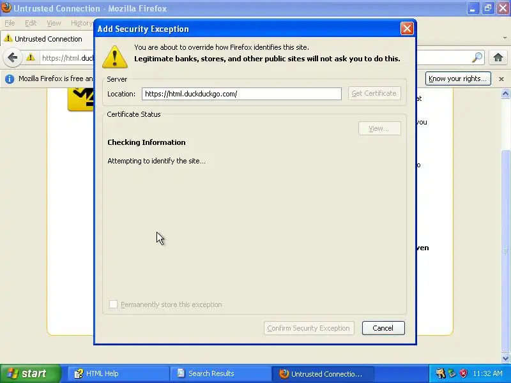
Task: Click the search magnifier icon
Action: click(477, 57)
